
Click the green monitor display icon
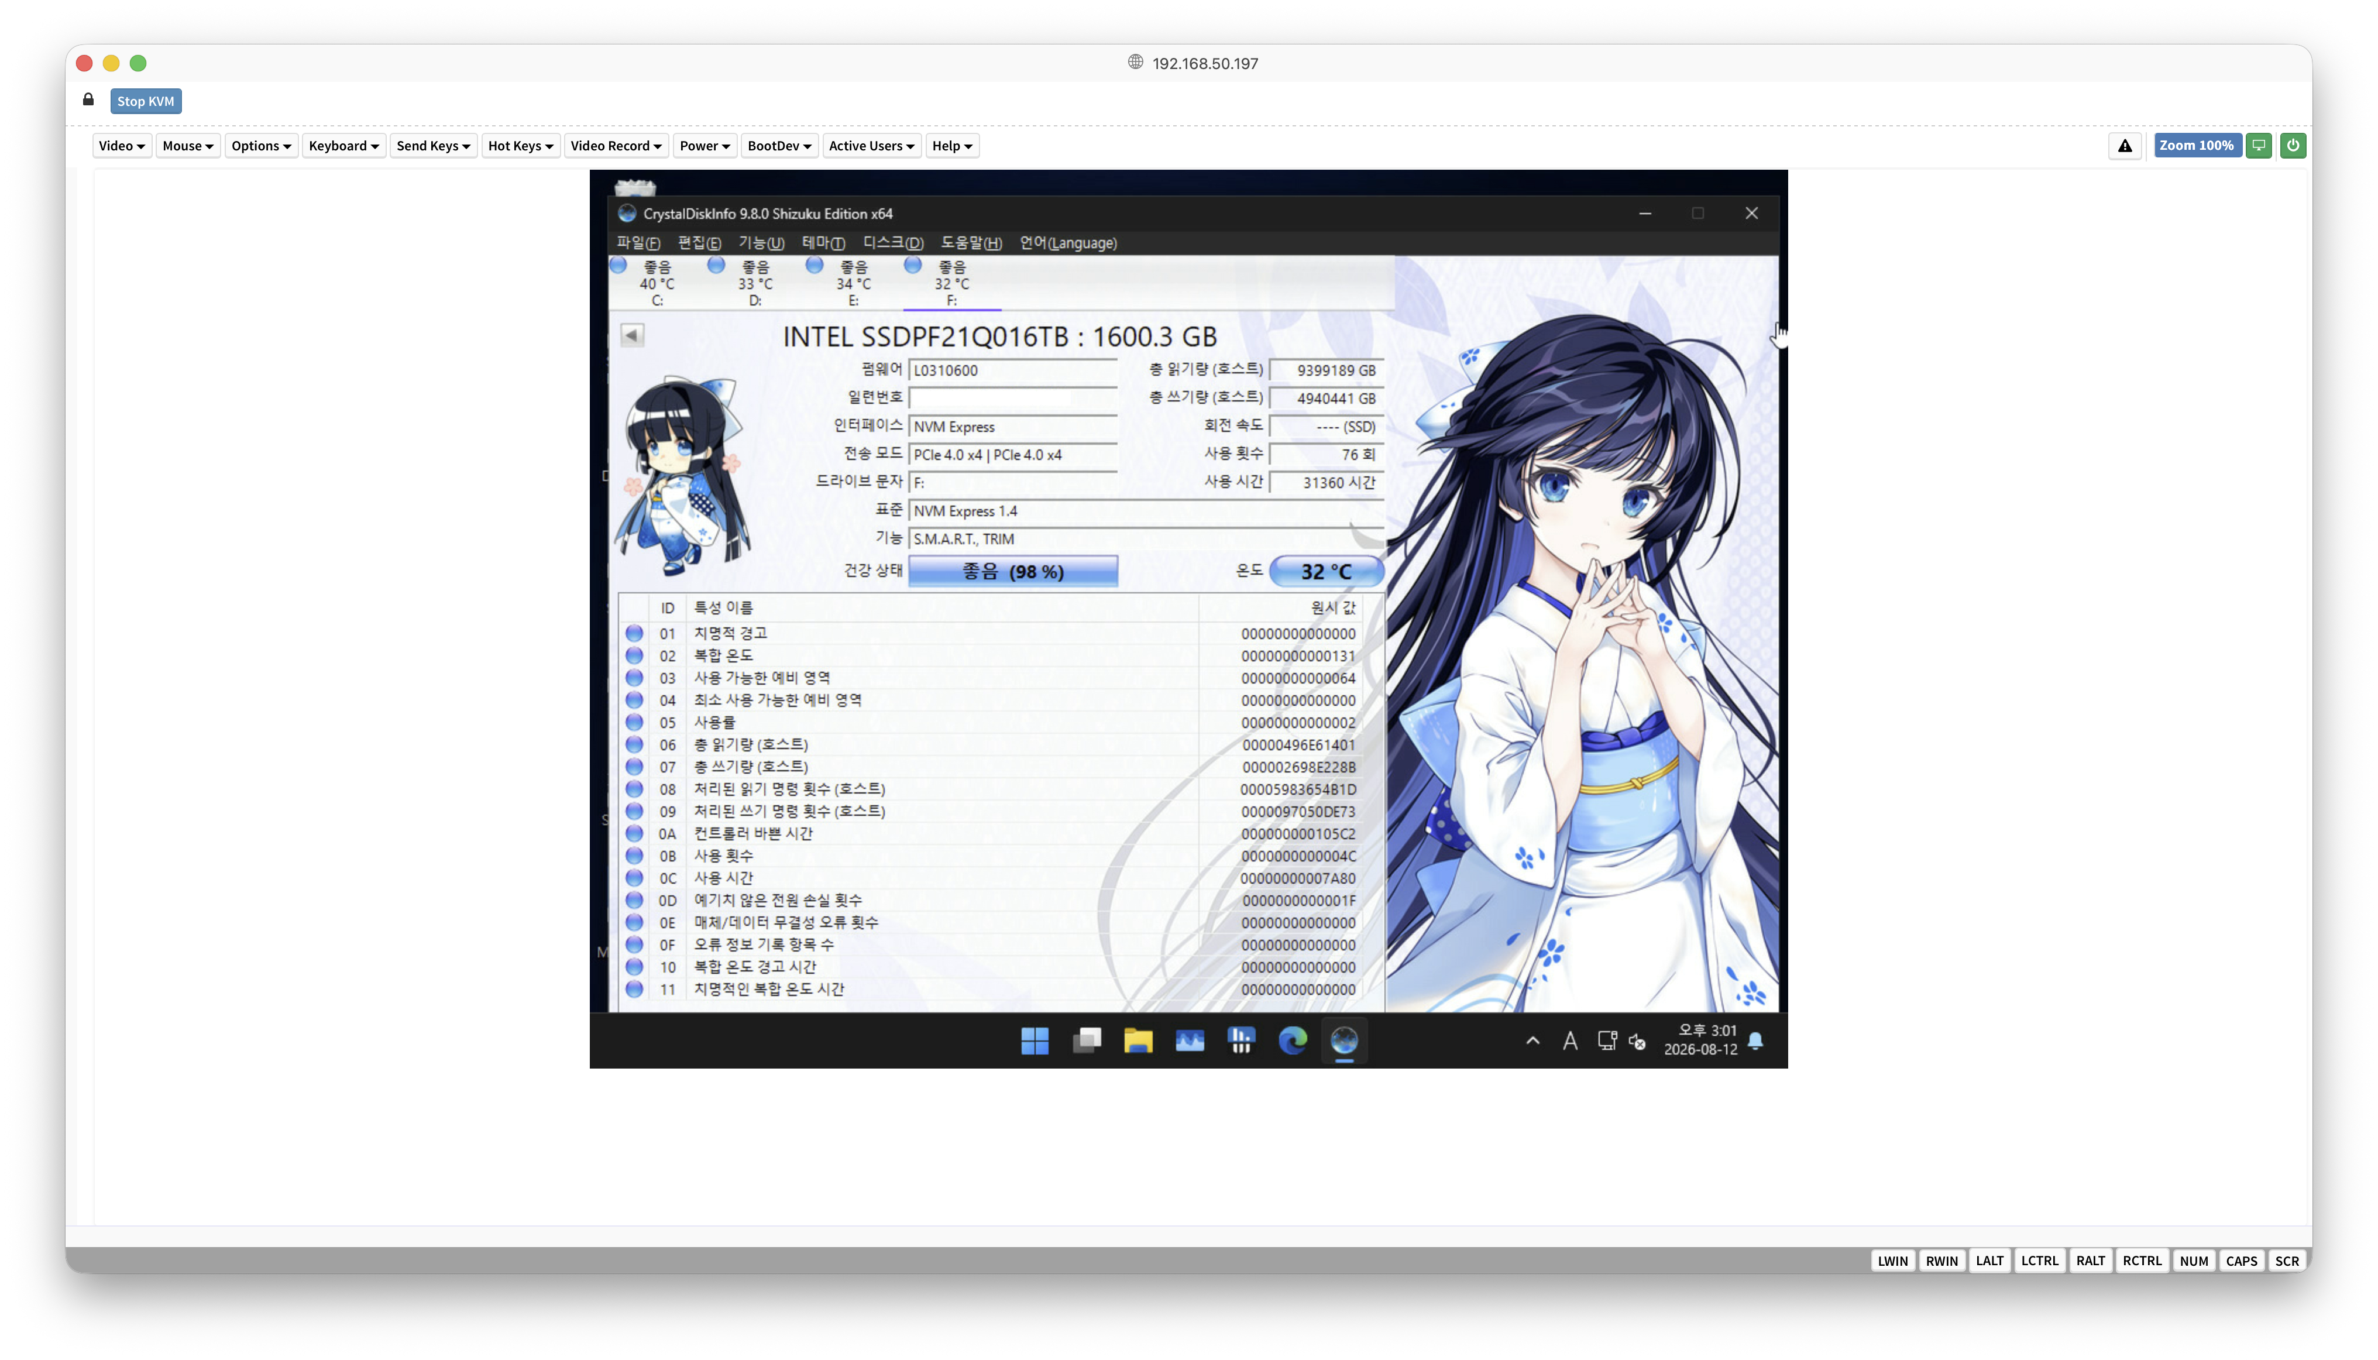(x=2259, y=146)
